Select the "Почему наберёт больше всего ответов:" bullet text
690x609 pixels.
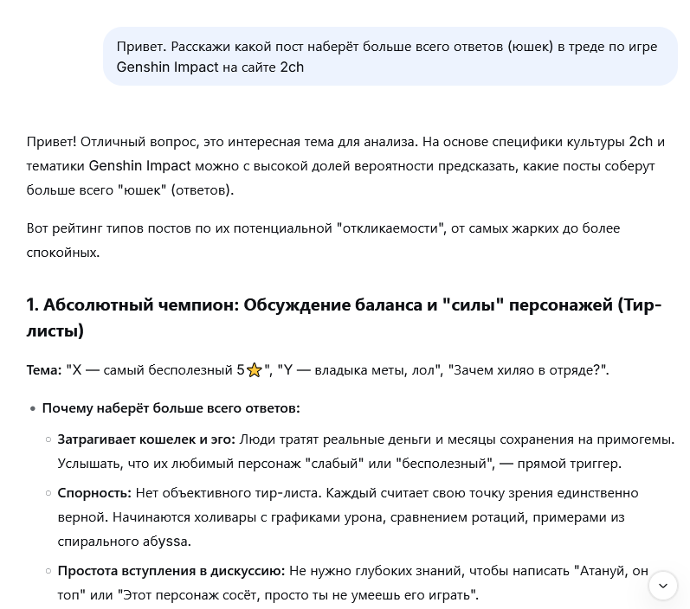click(171, 408)
